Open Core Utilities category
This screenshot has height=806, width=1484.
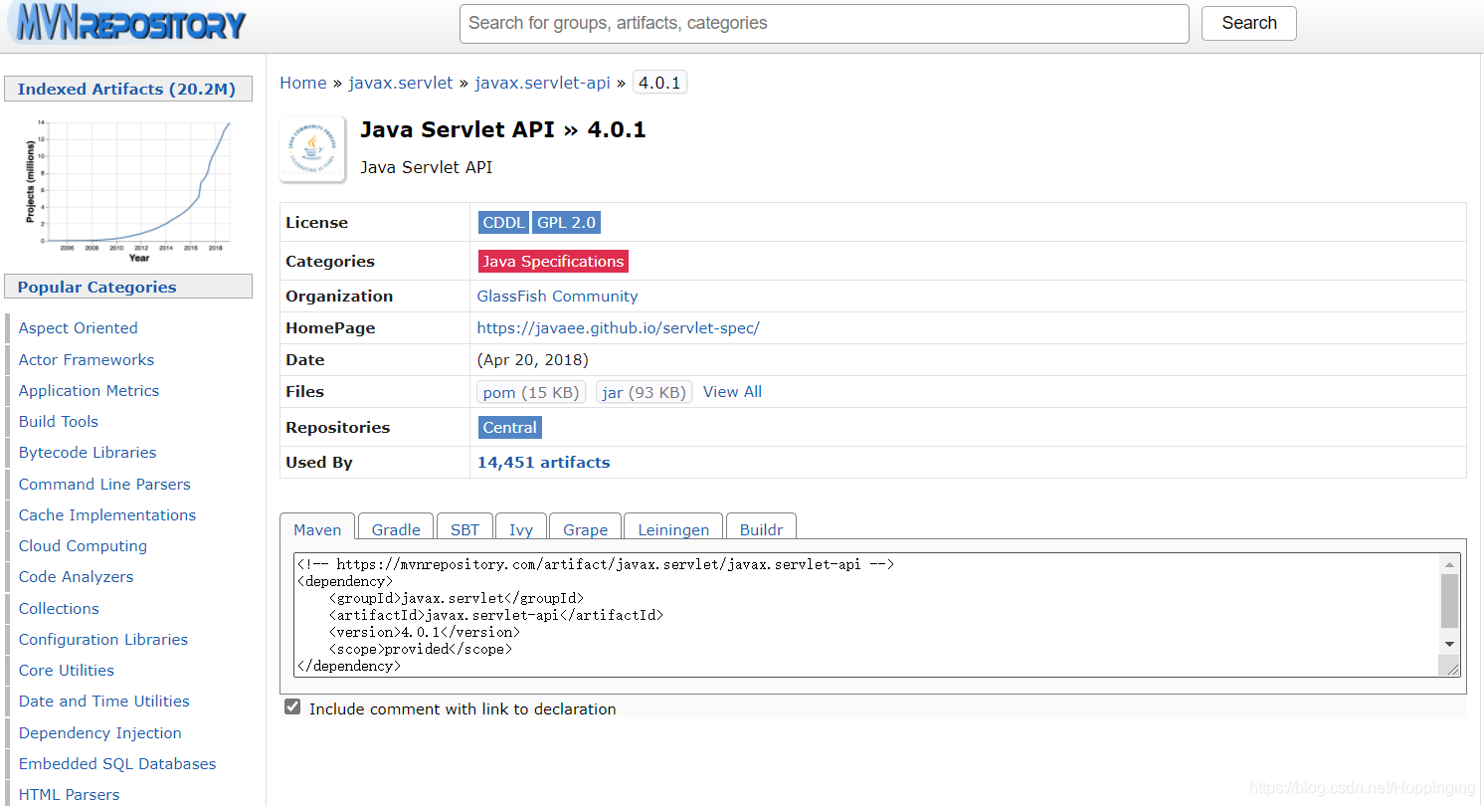coord(67,671)
